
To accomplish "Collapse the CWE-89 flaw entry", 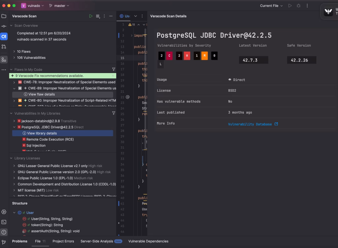I will [14, 88].
